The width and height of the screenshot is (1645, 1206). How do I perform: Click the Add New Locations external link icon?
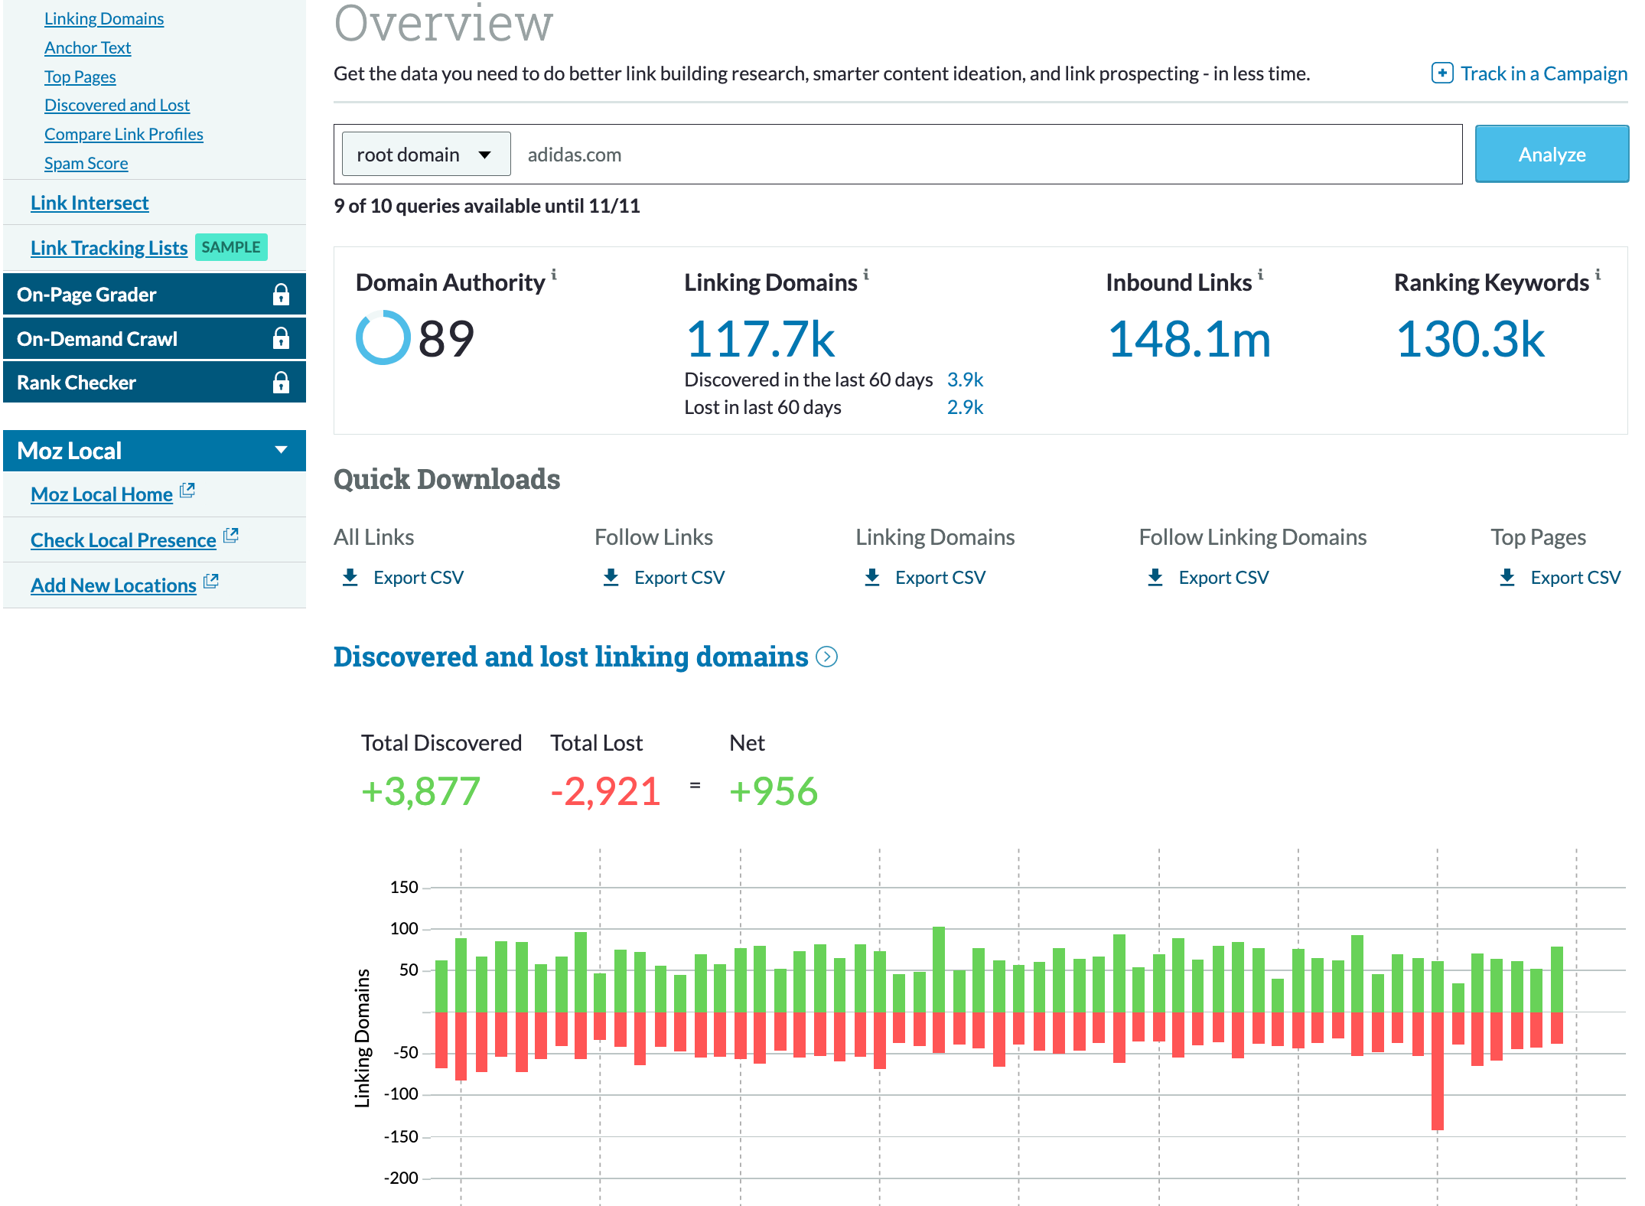coord(211,581)
